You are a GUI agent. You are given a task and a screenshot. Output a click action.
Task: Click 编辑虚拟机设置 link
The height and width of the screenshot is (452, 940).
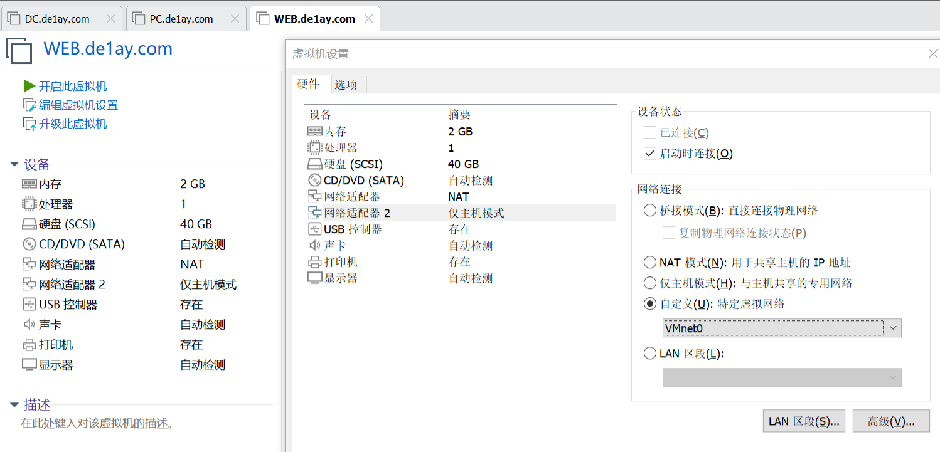click(78, 105)
